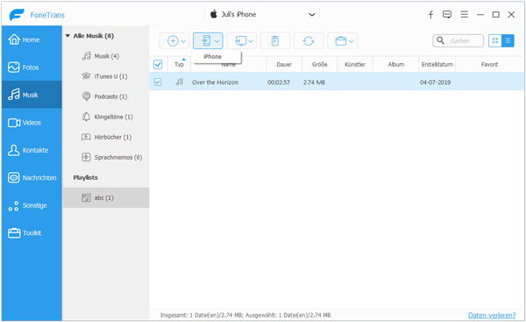Collapse the Alle Musik tree section
This screenshot has height=322, width=526.
click(x=68, y=36)
